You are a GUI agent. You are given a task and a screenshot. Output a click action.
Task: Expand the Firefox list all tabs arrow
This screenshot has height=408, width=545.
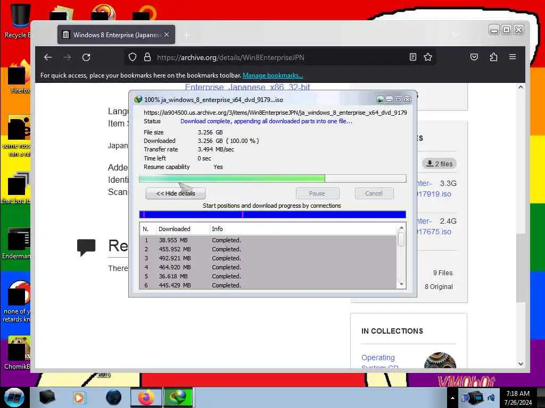[456, 35]
